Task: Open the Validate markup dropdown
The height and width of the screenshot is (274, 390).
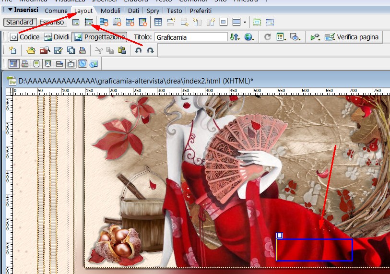Action: pyautogui.click(x=315, y=37)
